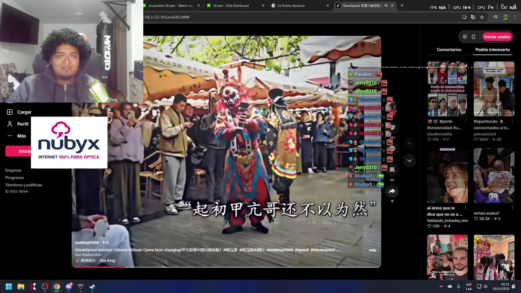Open the Chrome profile avatar
Screen dimensions: 521x293
[505, 17]
